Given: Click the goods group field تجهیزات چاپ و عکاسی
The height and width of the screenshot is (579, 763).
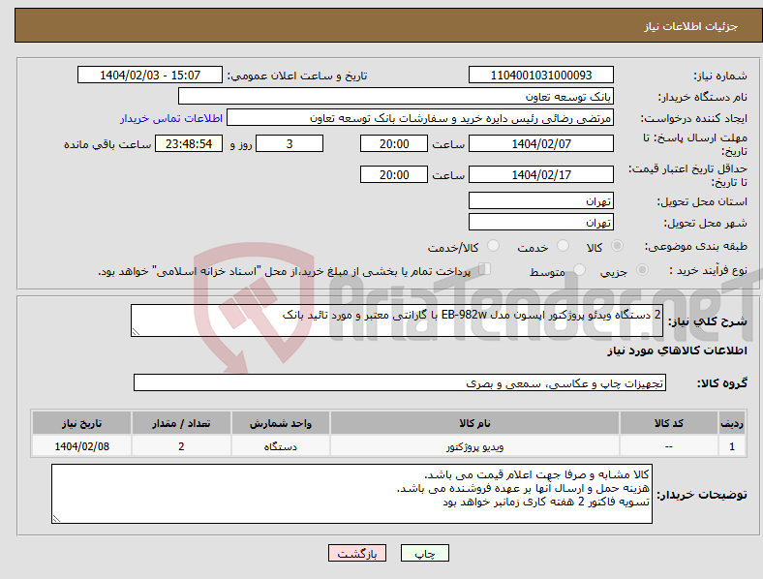Looking at the screenshot, I should [x=400, y=382].
